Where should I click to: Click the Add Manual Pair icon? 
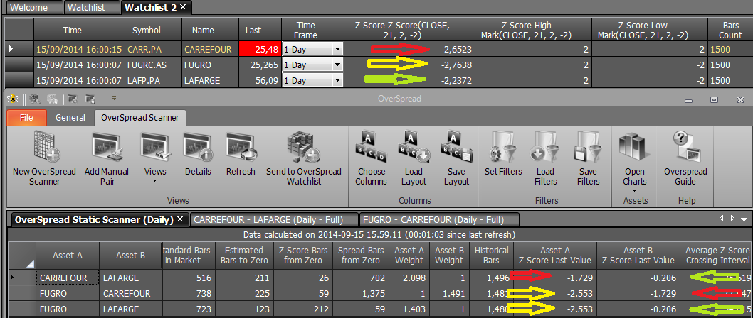[x=107, y=160]
